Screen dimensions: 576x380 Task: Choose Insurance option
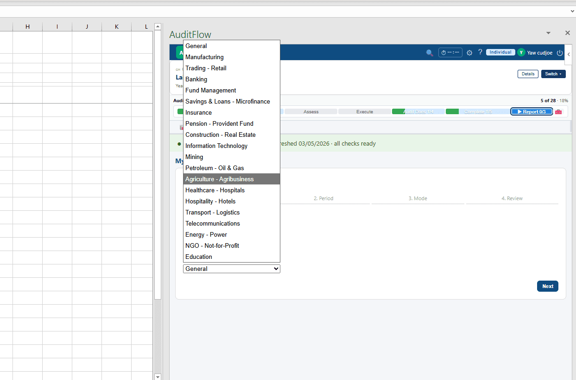tap(232, 112)
